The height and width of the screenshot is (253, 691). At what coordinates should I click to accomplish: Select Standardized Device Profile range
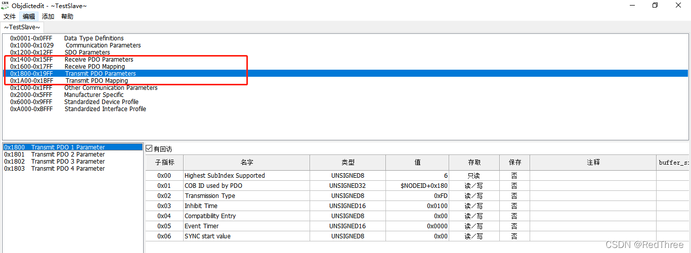coord(345,102)
